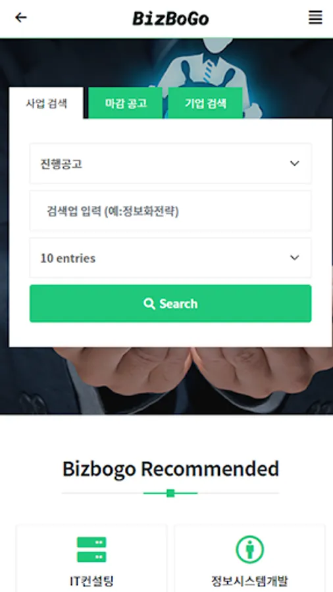
Task: Open the IT컨설팅 recommended link
Action: pyautogui.click(x=91, y=558)
